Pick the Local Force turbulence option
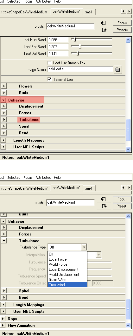Viewport: 133px width, 336px height. click(x=67, y=259)
